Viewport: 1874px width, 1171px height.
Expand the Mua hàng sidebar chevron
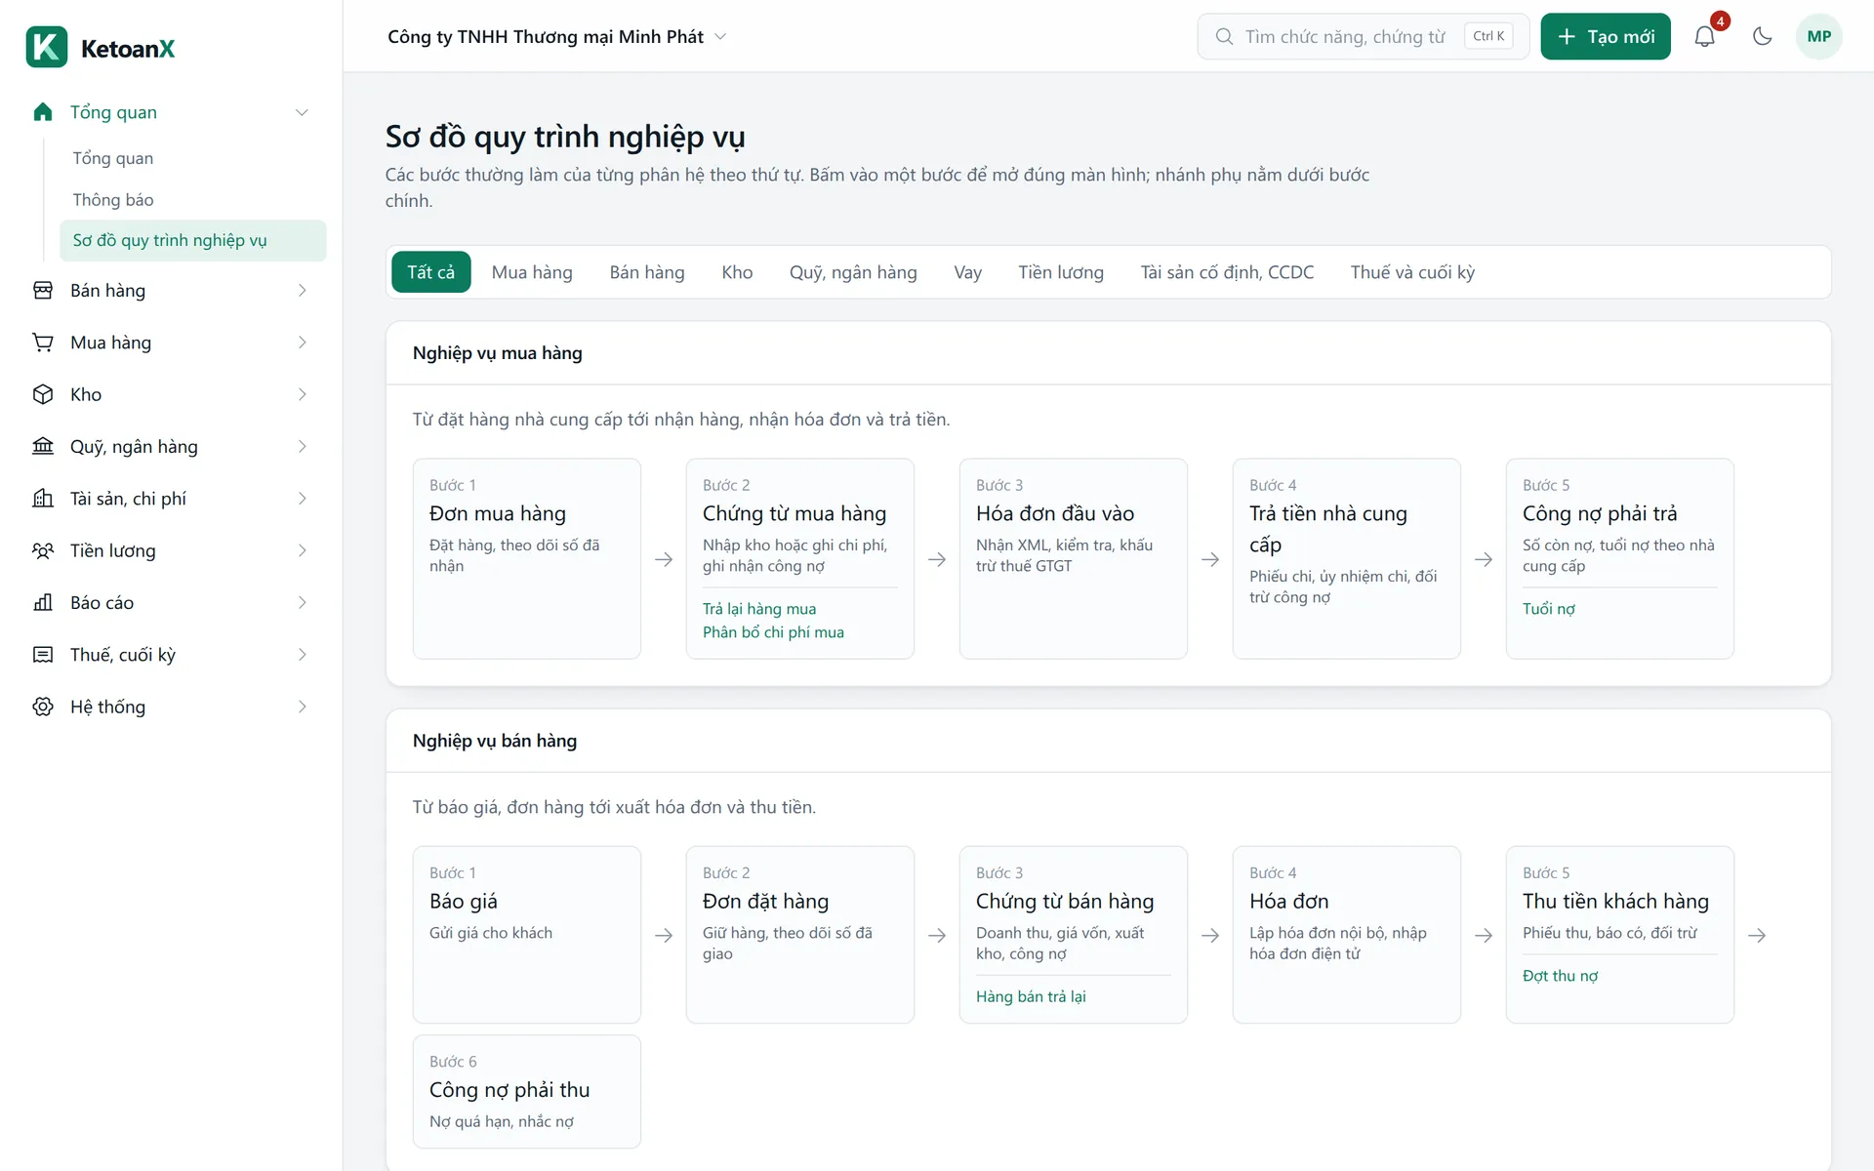point(302,343)
